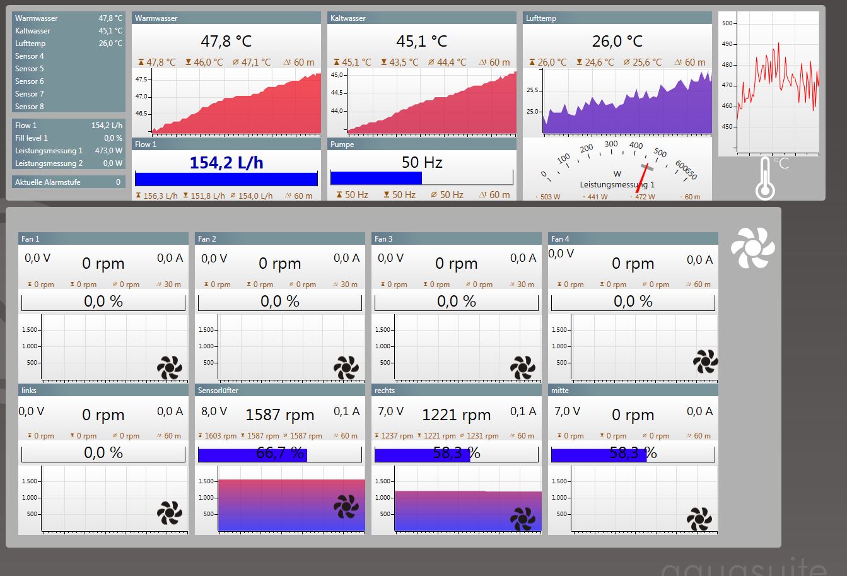Click the Sensorlüfter 1587 rpm value

click(280, 415)
